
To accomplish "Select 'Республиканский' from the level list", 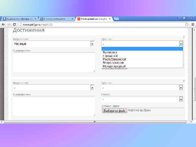I will pos(142,59).
